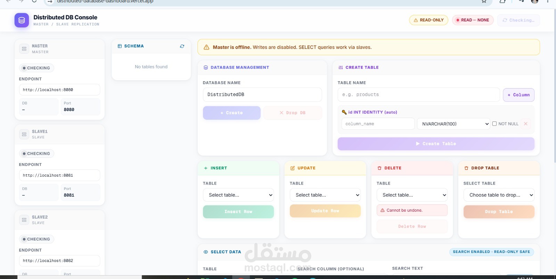Click the Update pencil icon
This screenshot has width=556, height=279.
[293, 168]
